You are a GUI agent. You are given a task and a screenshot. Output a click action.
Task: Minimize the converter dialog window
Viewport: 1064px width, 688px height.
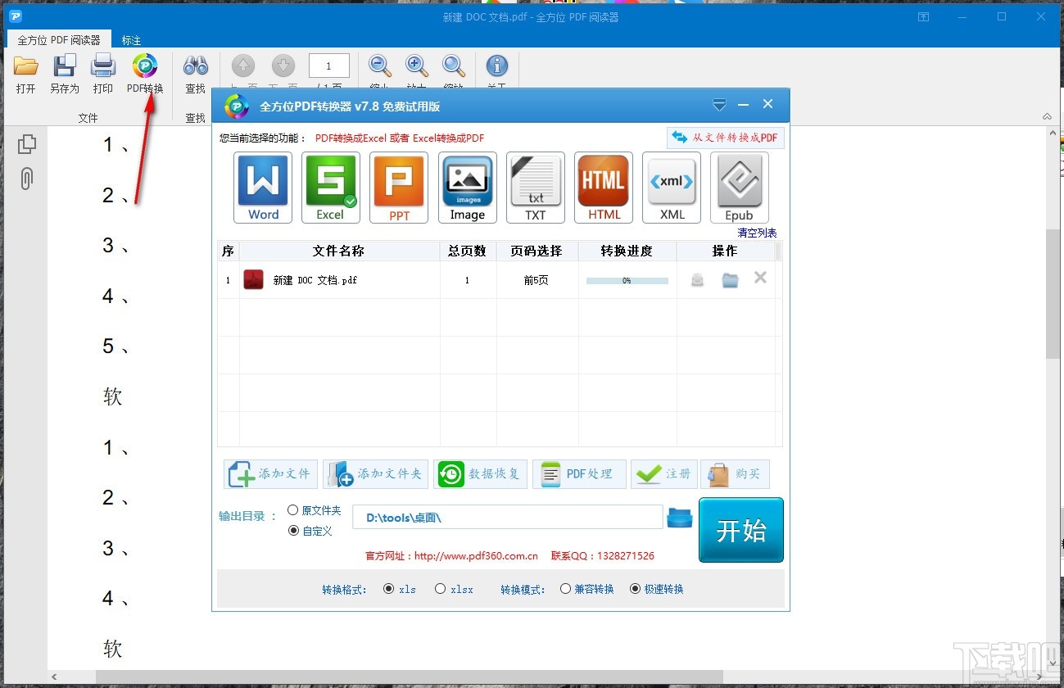744,105
